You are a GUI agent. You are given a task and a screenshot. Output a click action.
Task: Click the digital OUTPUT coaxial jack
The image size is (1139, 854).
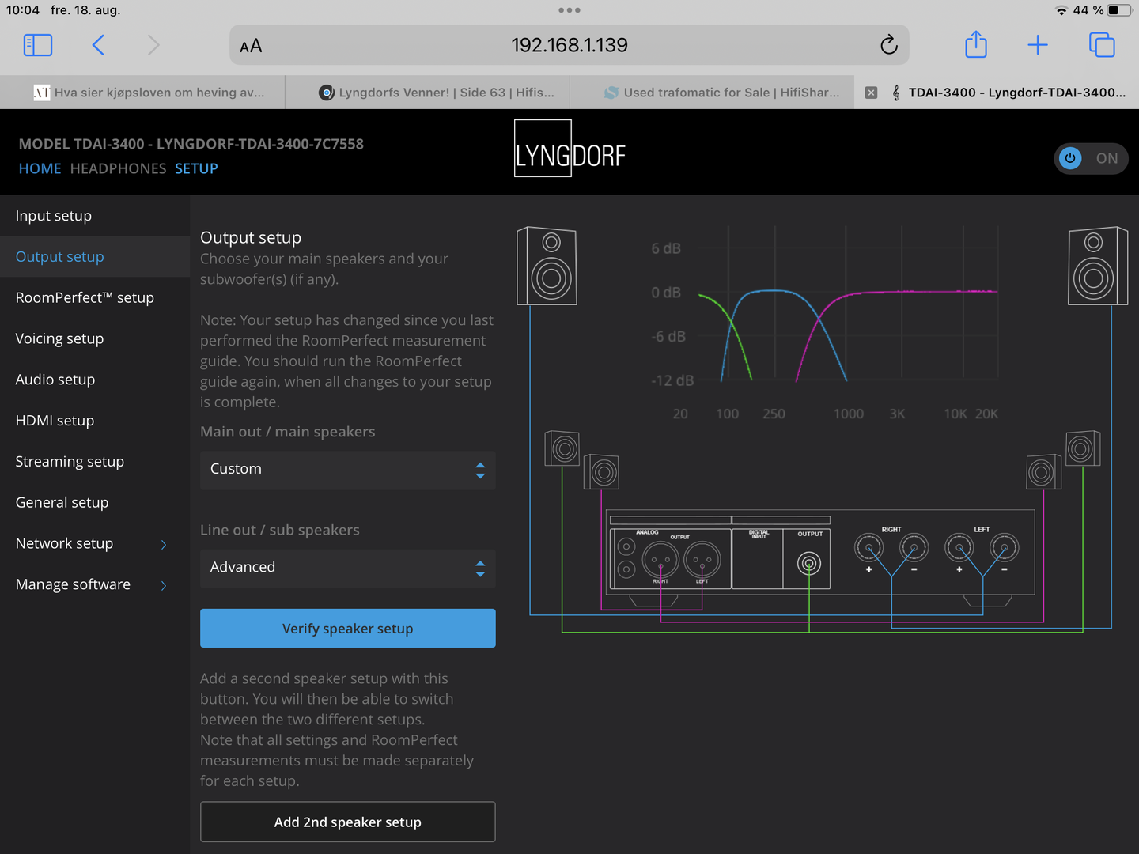[x=808, y=564]
